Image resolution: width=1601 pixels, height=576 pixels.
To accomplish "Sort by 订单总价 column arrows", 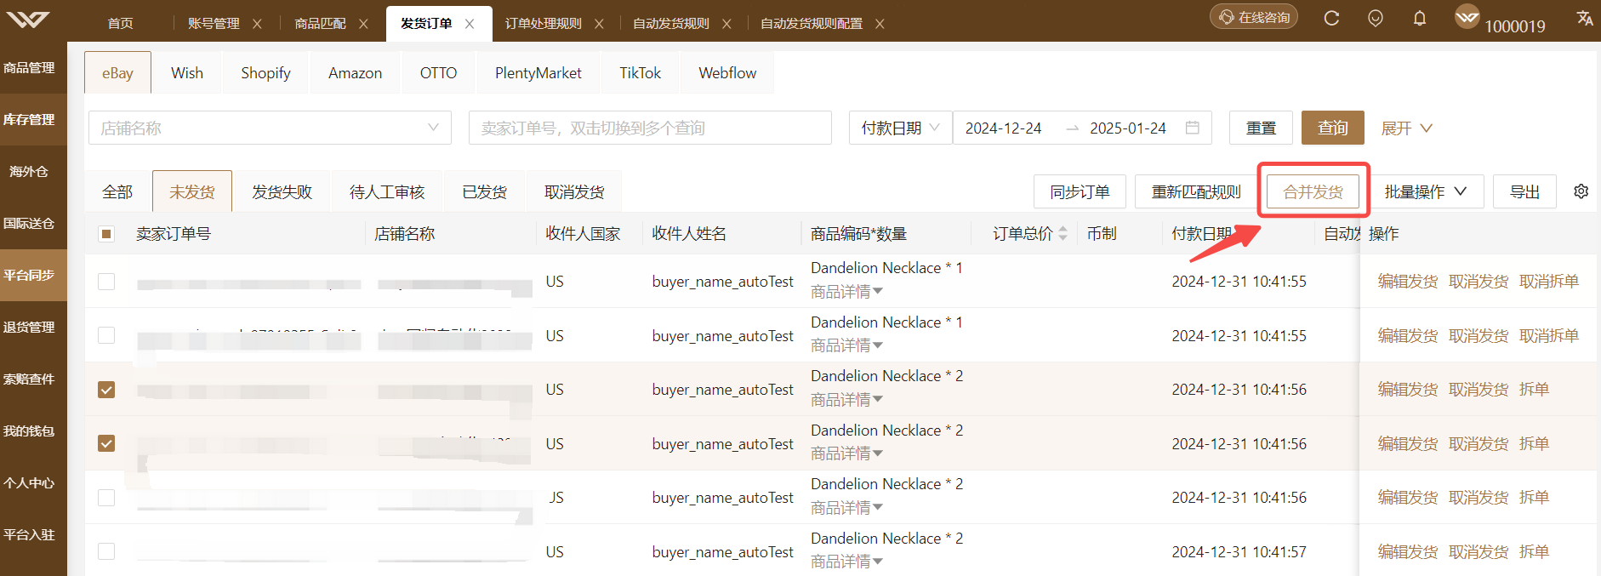I will [1063, 233].
